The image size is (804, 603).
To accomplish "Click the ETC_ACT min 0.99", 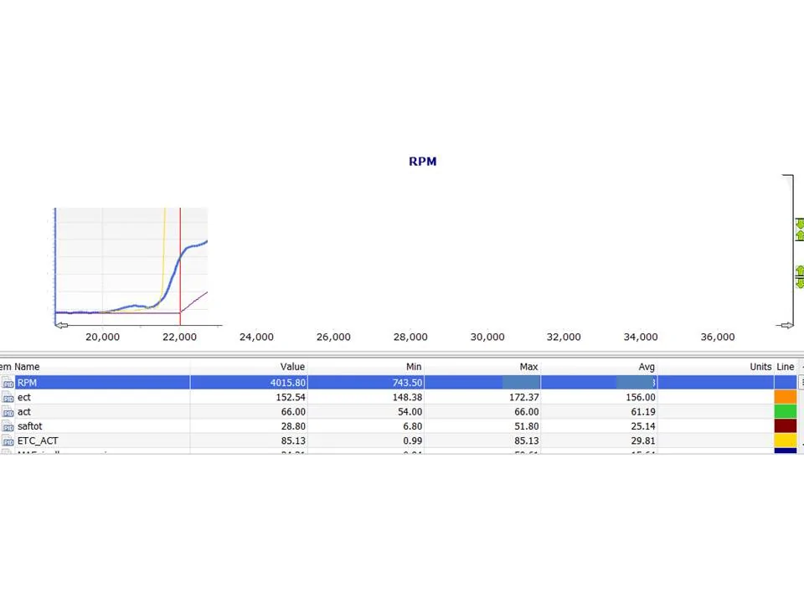I will 413,441.
